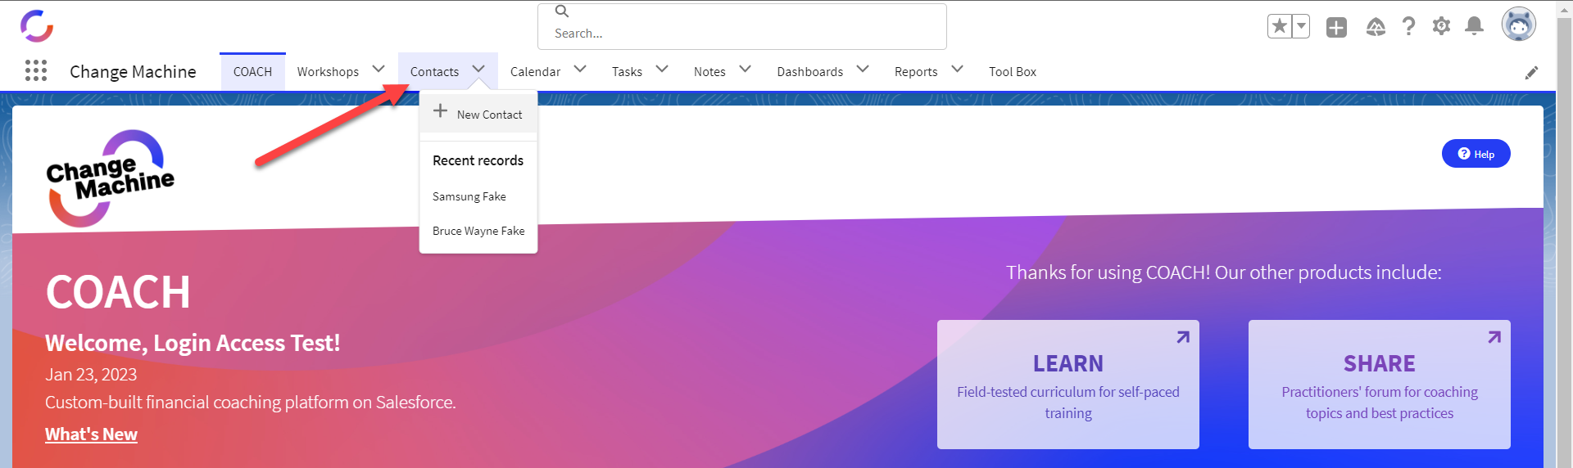Open the question mark help menu
1573x468 pixels.
pyautogui.click(x=1408, y=27)
